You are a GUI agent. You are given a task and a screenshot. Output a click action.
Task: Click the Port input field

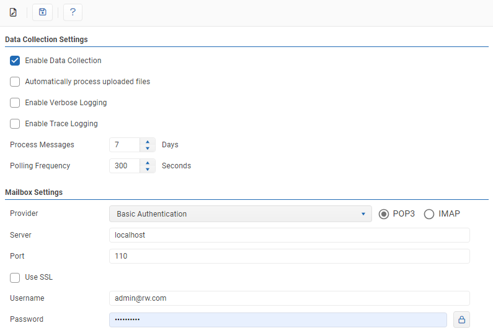tap(289, 256)
